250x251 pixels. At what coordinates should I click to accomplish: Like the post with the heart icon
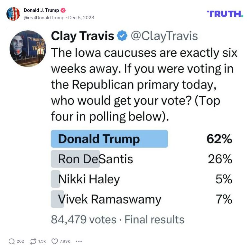point(55,241)
